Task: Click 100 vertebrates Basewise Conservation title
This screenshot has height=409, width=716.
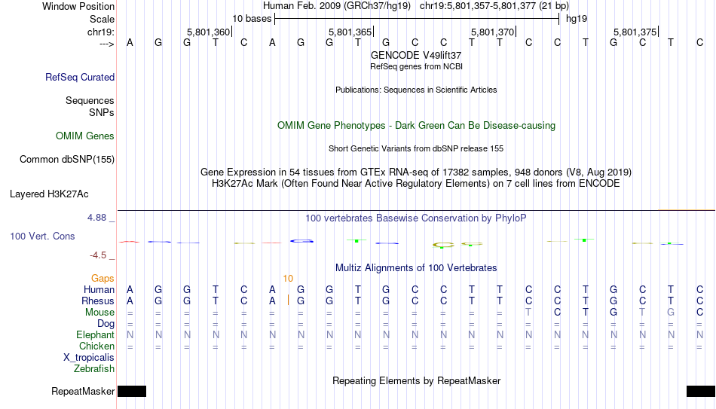Action: tap(416, 218)
